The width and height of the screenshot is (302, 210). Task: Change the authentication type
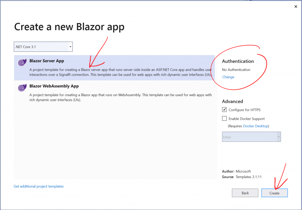[228, 77]
